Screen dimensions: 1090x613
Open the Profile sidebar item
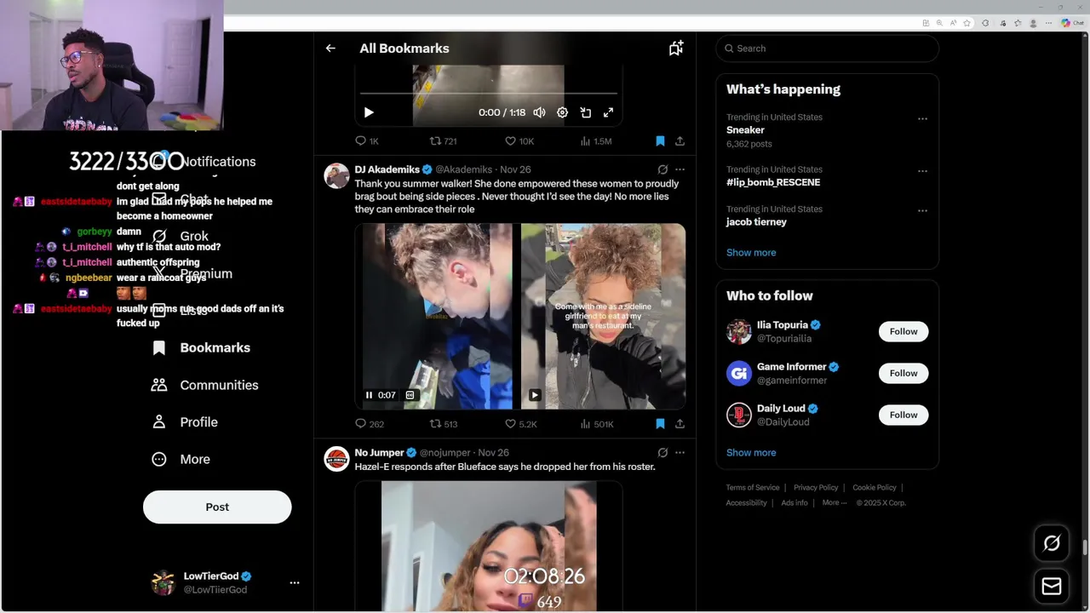pos(185,422)
